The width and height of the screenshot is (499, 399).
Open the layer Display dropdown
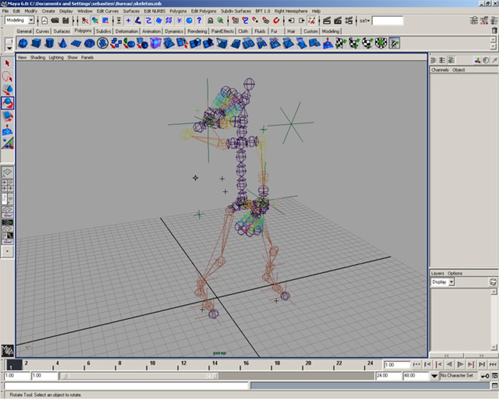[452, 282]
